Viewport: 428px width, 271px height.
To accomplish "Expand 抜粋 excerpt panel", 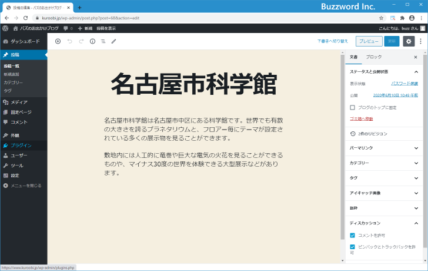I will pos(384,208).
